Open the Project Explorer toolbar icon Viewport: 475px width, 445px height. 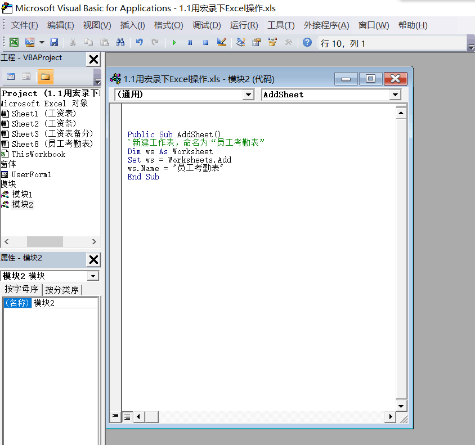pyautogui.click(x=241, y=43)
